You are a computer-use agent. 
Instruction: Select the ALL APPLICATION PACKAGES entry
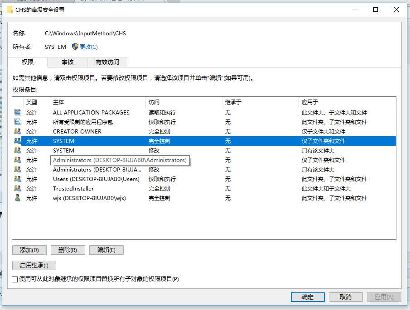coord(204,113)
